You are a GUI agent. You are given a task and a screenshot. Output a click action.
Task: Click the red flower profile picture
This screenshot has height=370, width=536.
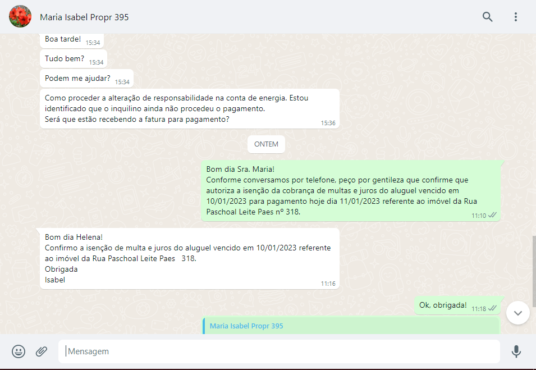point(20,17)
